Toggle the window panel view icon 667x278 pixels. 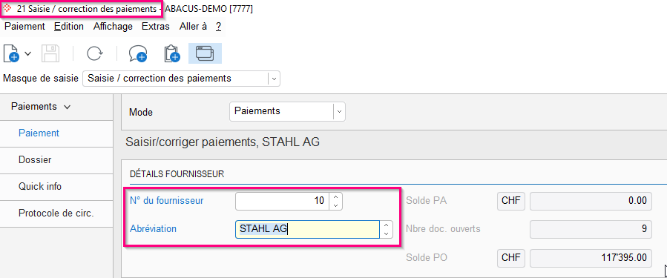coord(205,53)
